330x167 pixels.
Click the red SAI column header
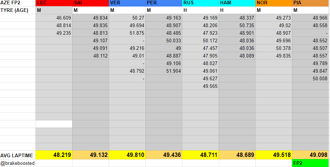click(x=91, y=3)
